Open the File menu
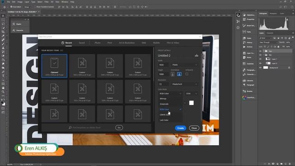 pyautogui.click(x=8, y=2)
